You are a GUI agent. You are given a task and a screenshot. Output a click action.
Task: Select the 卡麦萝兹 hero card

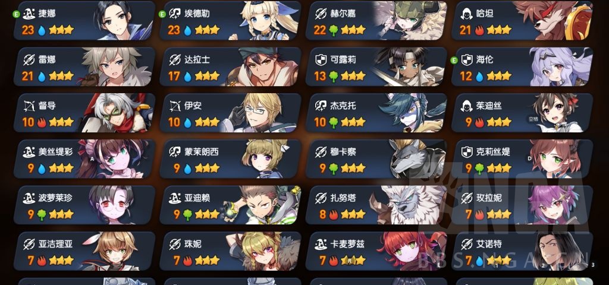(376, 251)
